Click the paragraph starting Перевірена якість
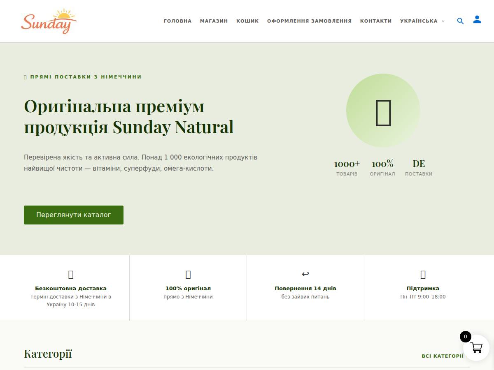Image resolution: width=494 pixels, height=370 pixels. coord(141,163)
